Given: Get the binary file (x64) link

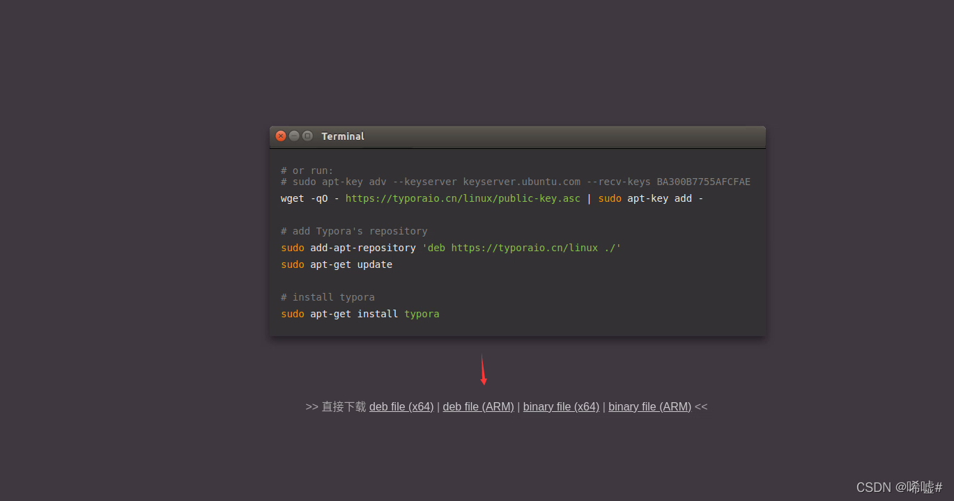Looking at the screenshot, I should (x=561, y=407).
